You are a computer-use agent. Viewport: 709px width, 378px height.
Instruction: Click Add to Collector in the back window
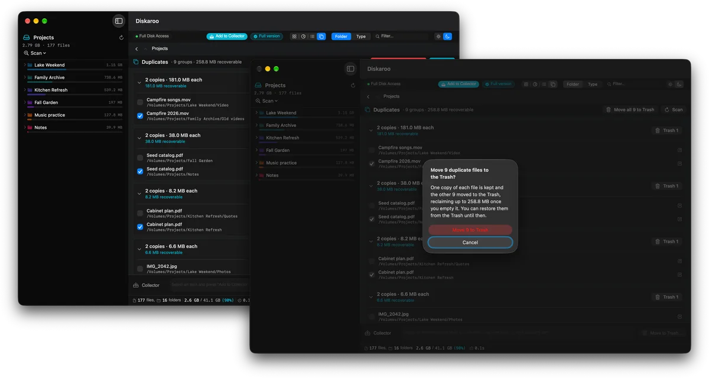(x=227, y=37)
